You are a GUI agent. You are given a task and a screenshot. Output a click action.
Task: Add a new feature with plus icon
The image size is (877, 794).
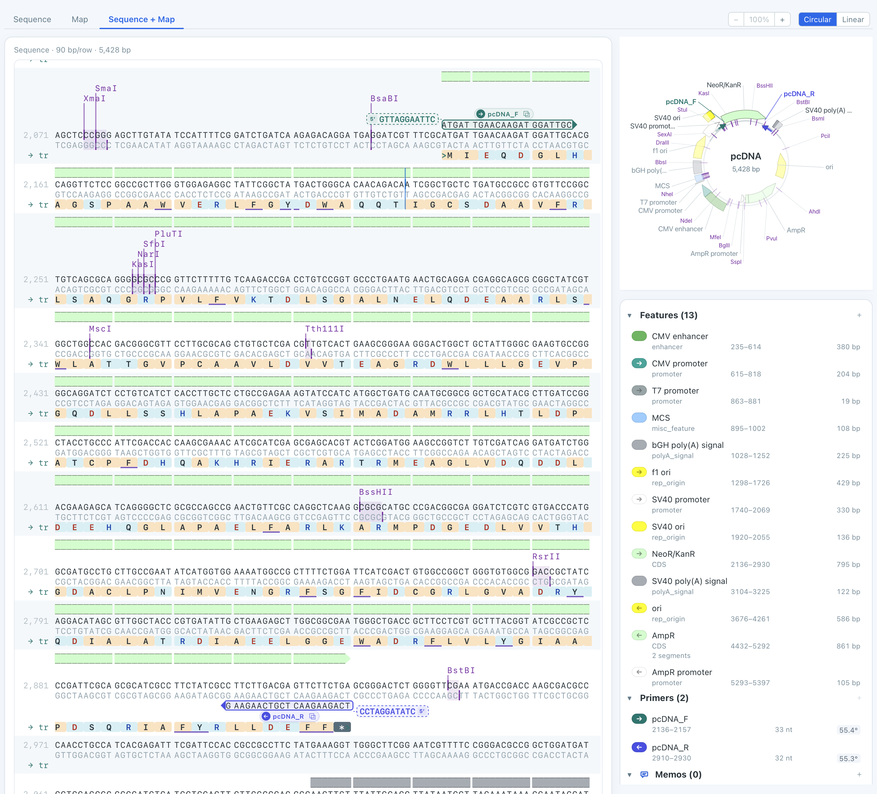859,315
